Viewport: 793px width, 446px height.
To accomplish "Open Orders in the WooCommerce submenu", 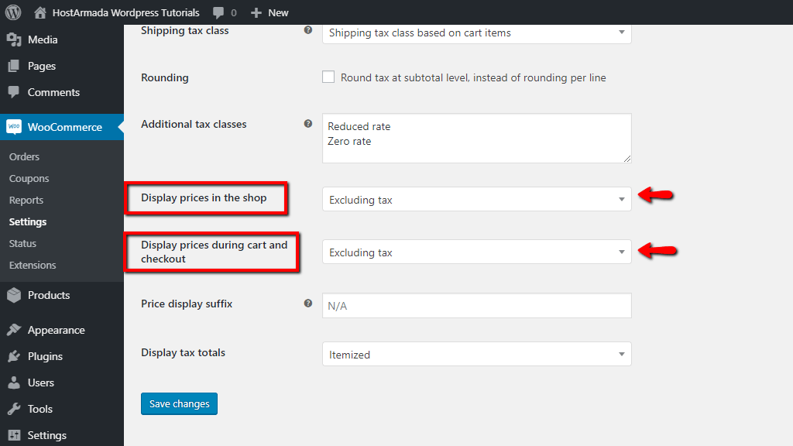I will click(24, 156).
